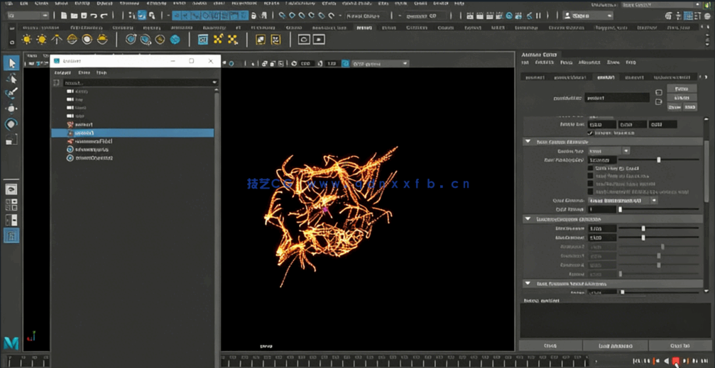
Task: Select the arrow Select tool in the toolbox
Action: [x=11, y=64]
